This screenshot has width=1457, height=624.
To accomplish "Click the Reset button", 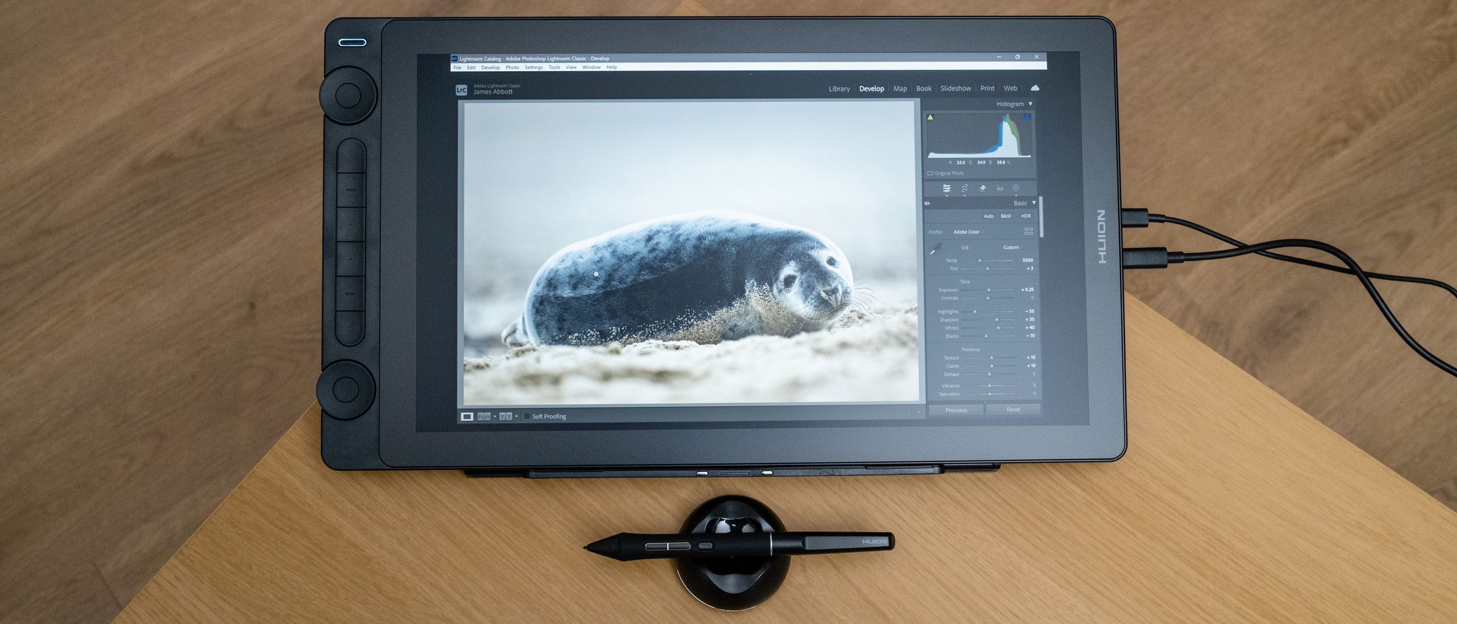I will tap(1013, 410).
